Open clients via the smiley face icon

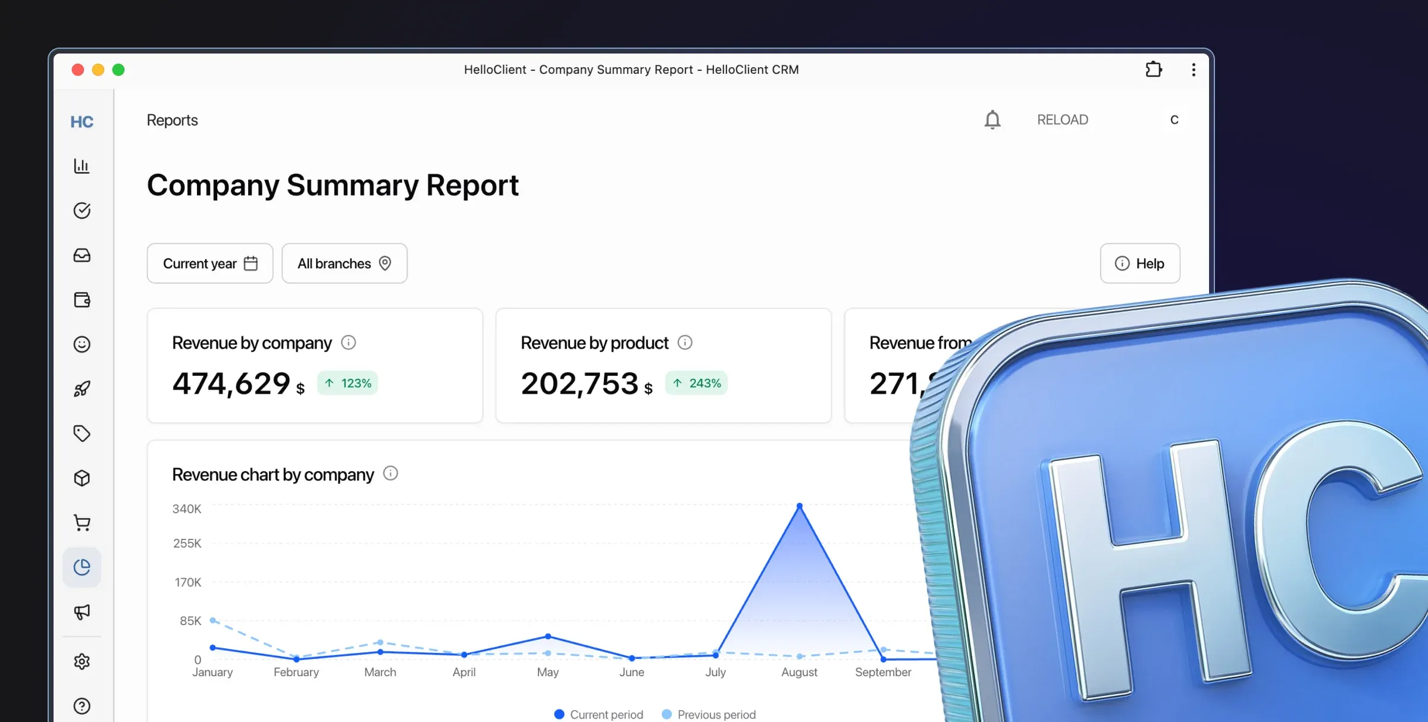point(82,344)
